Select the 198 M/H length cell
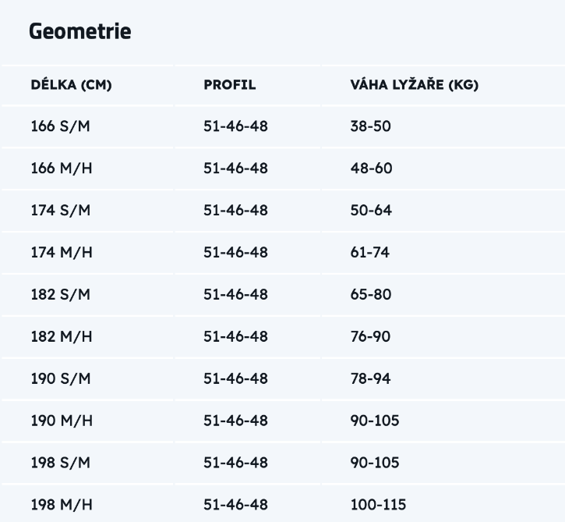 point(62,506)
